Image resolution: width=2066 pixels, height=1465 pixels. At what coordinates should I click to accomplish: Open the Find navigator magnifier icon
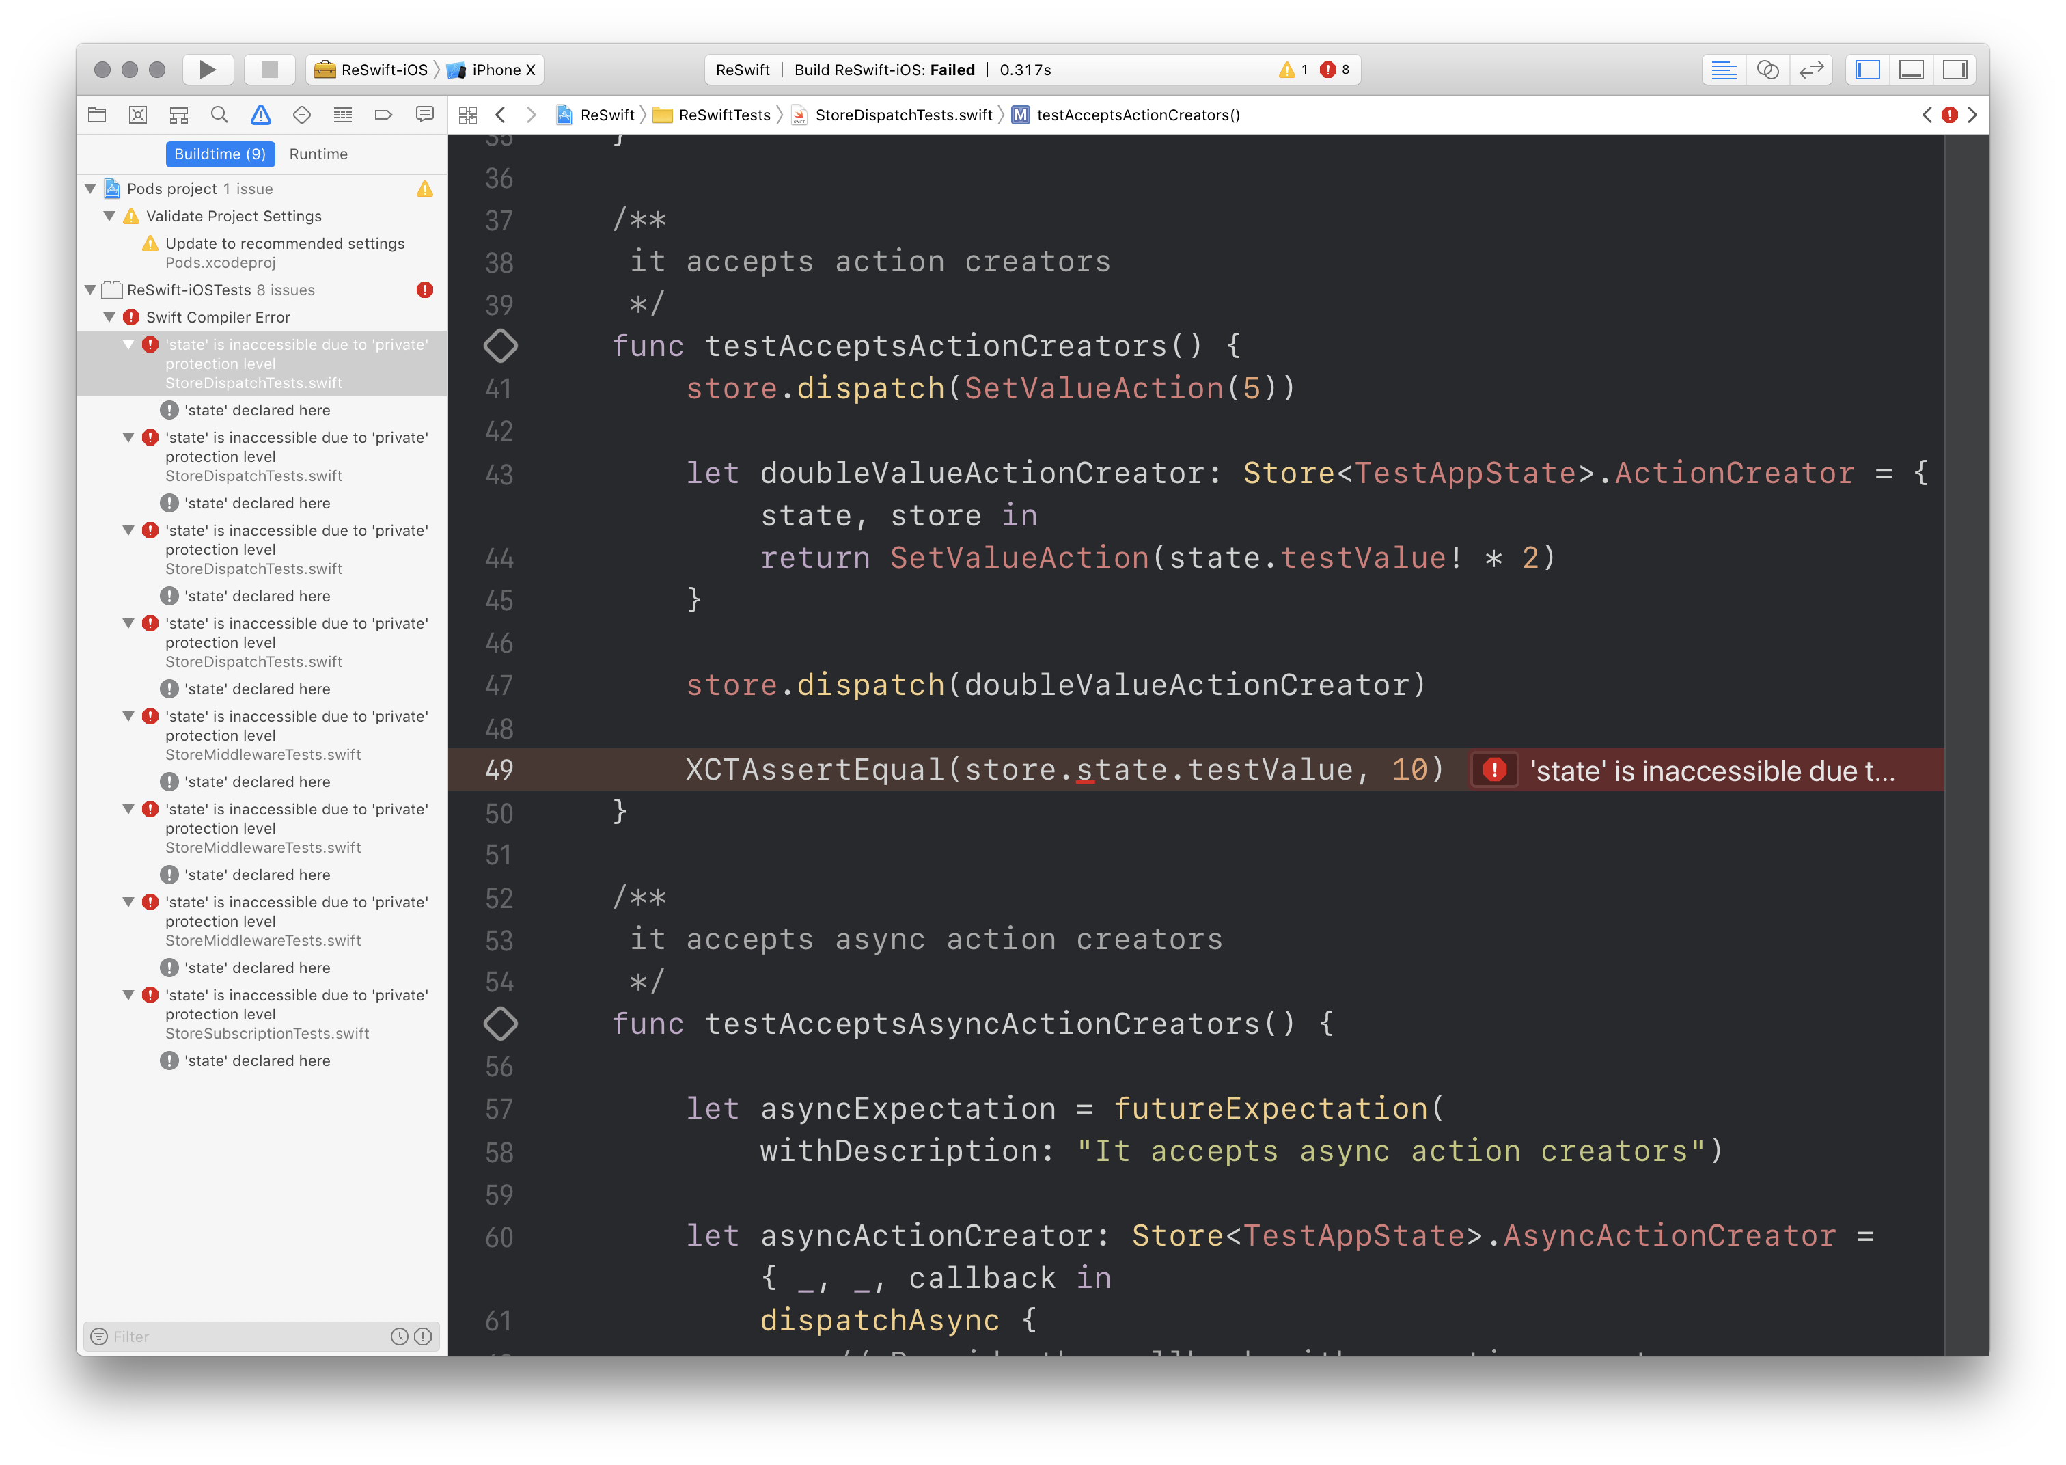click(219, 115)
